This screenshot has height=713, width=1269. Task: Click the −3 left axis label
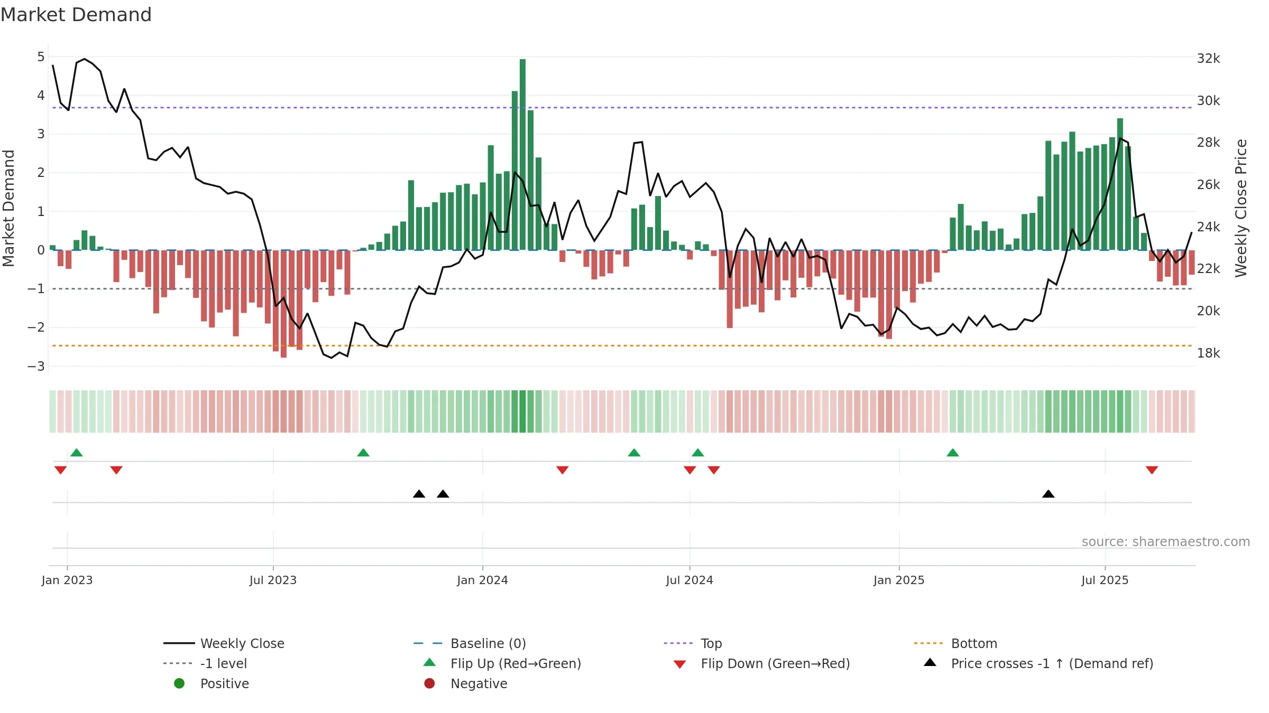tap(36, 367)
